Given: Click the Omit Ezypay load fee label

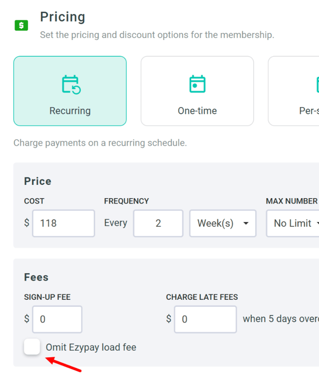Looking at the screenshot, I should pyautogui.click(x=91, y=347).
